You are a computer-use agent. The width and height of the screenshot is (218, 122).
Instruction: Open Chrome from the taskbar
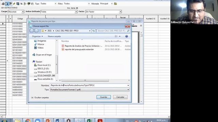coord(28,120)
